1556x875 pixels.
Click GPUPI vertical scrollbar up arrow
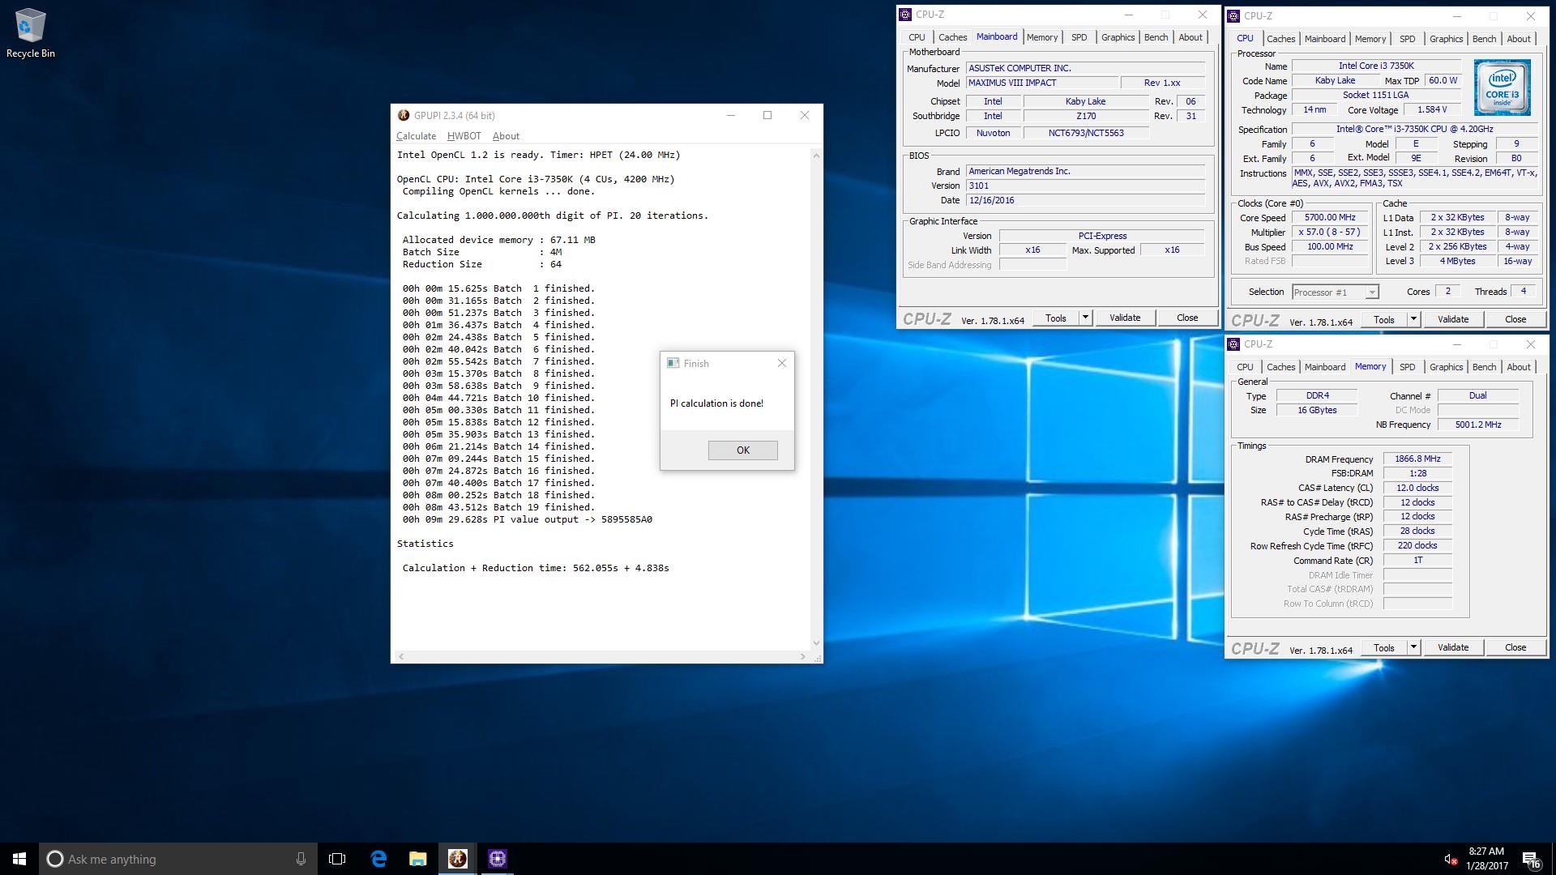pyautogui.click(x=816, y=155)
